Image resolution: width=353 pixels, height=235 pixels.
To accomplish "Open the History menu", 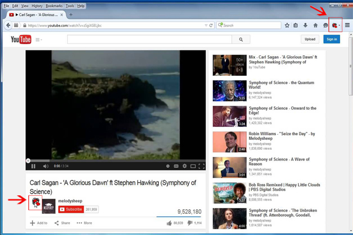I will point(37,6).
